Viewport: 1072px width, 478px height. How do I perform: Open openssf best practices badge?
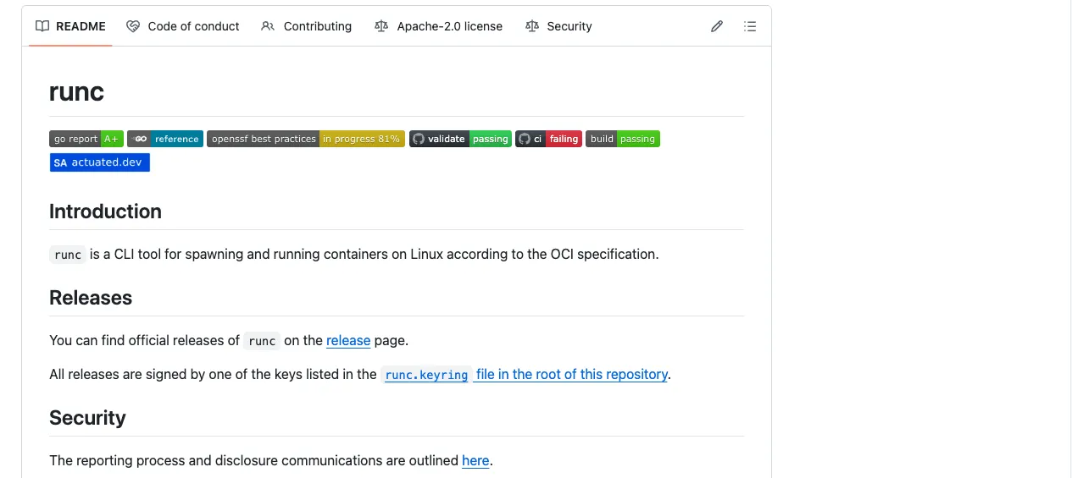coord(306,139)
